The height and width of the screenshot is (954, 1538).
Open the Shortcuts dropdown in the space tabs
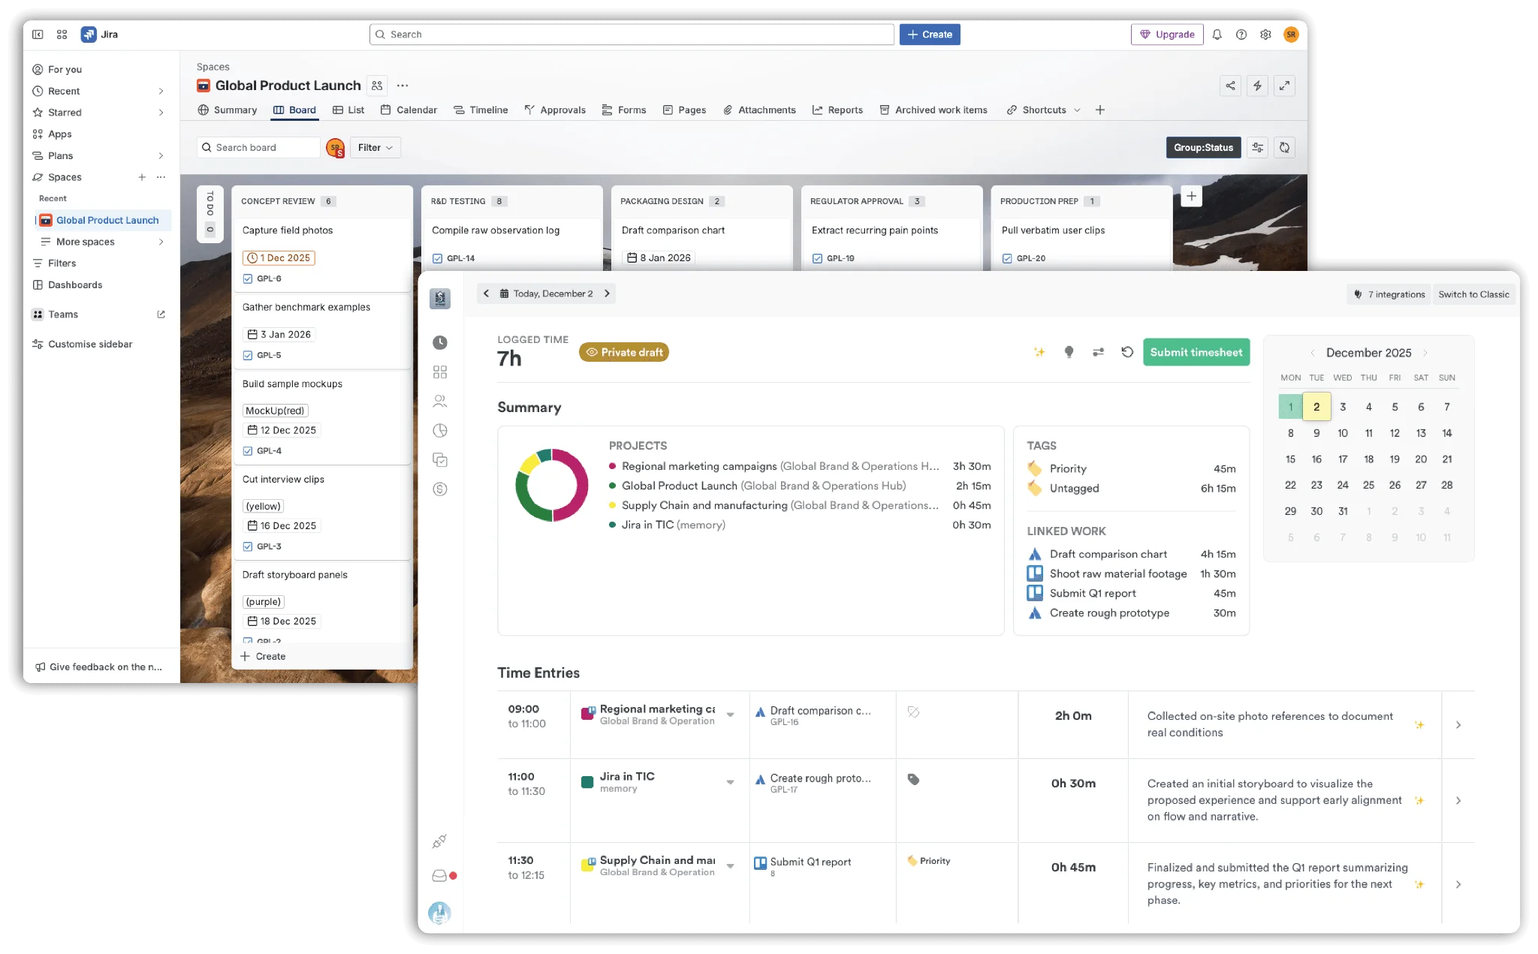1042,110
